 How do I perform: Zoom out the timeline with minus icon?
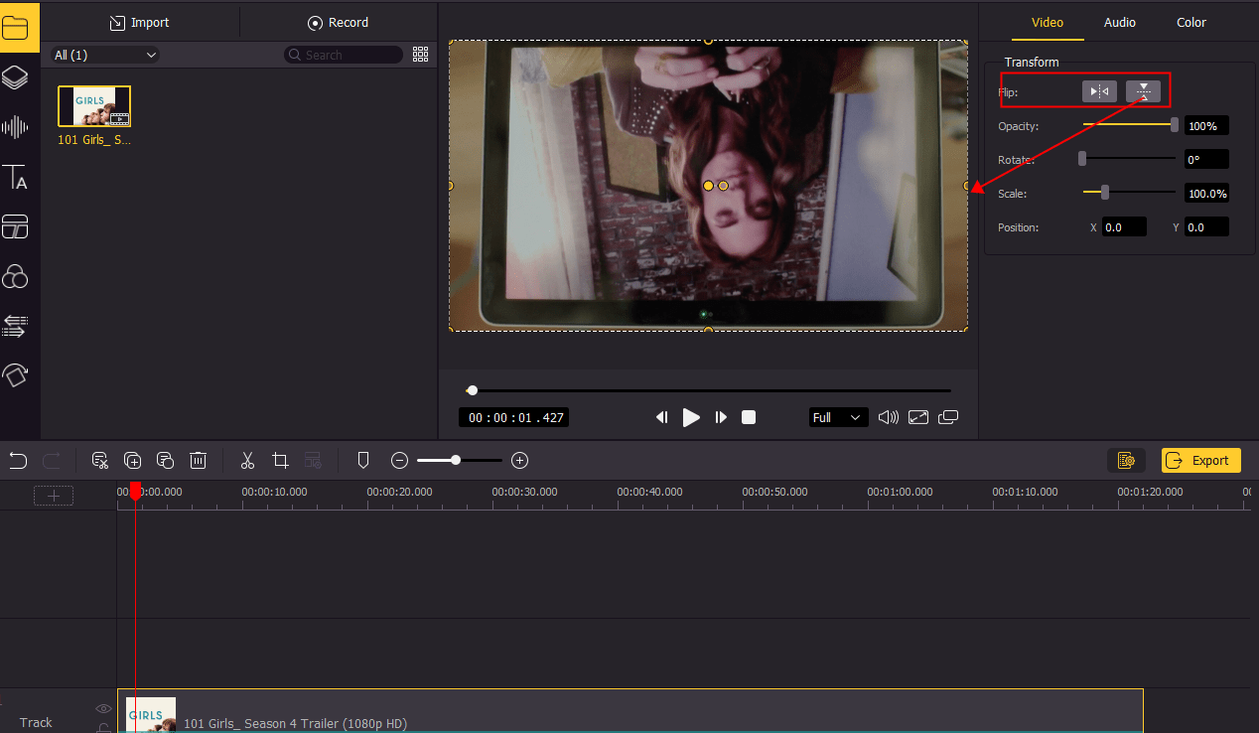point(399,460)
